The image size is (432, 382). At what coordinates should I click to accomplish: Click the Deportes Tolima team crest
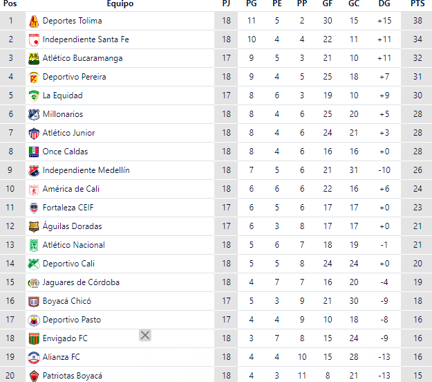[x=34, y=21]
